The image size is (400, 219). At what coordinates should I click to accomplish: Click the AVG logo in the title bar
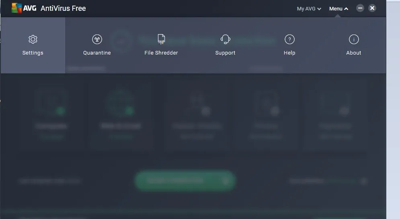(24, 8)
